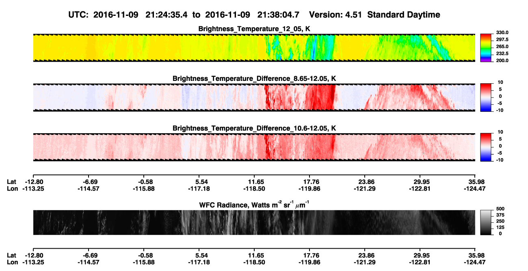Click longitude '-124.47' on axis below WFC Radiance

pos(475,262)
